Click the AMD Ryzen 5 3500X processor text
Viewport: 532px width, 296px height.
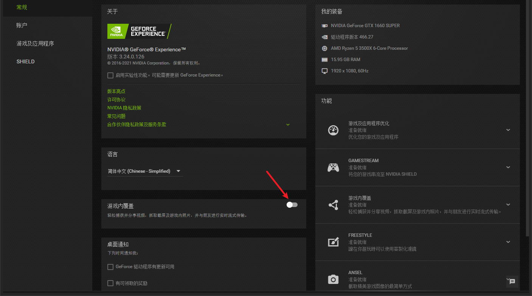pyautogui.click(x=369, y=48)
